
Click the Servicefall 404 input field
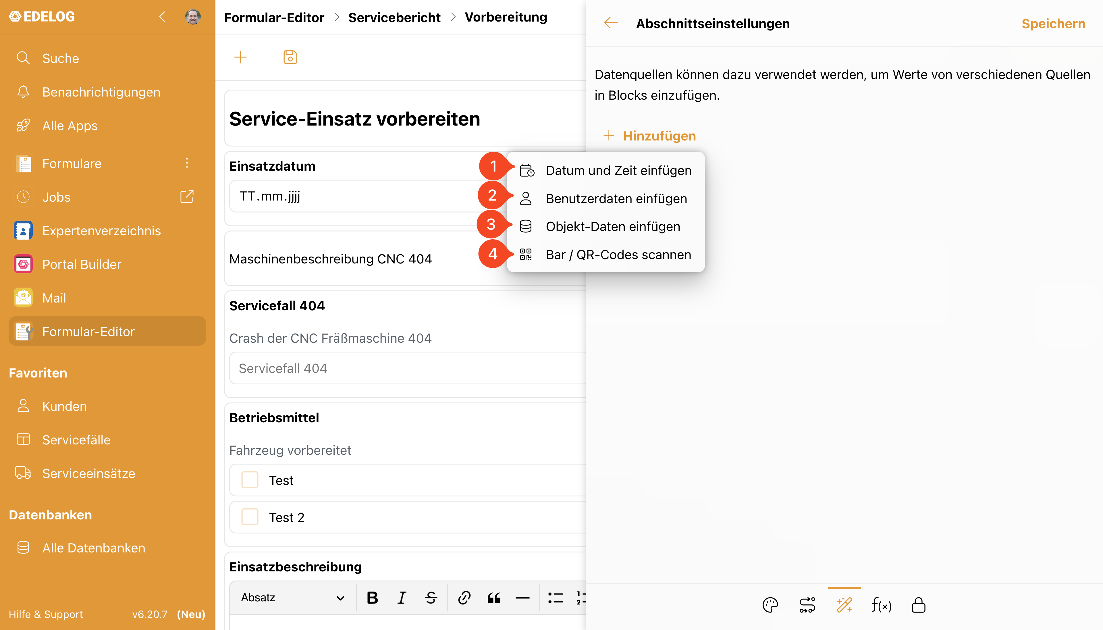tap(408, 368)
